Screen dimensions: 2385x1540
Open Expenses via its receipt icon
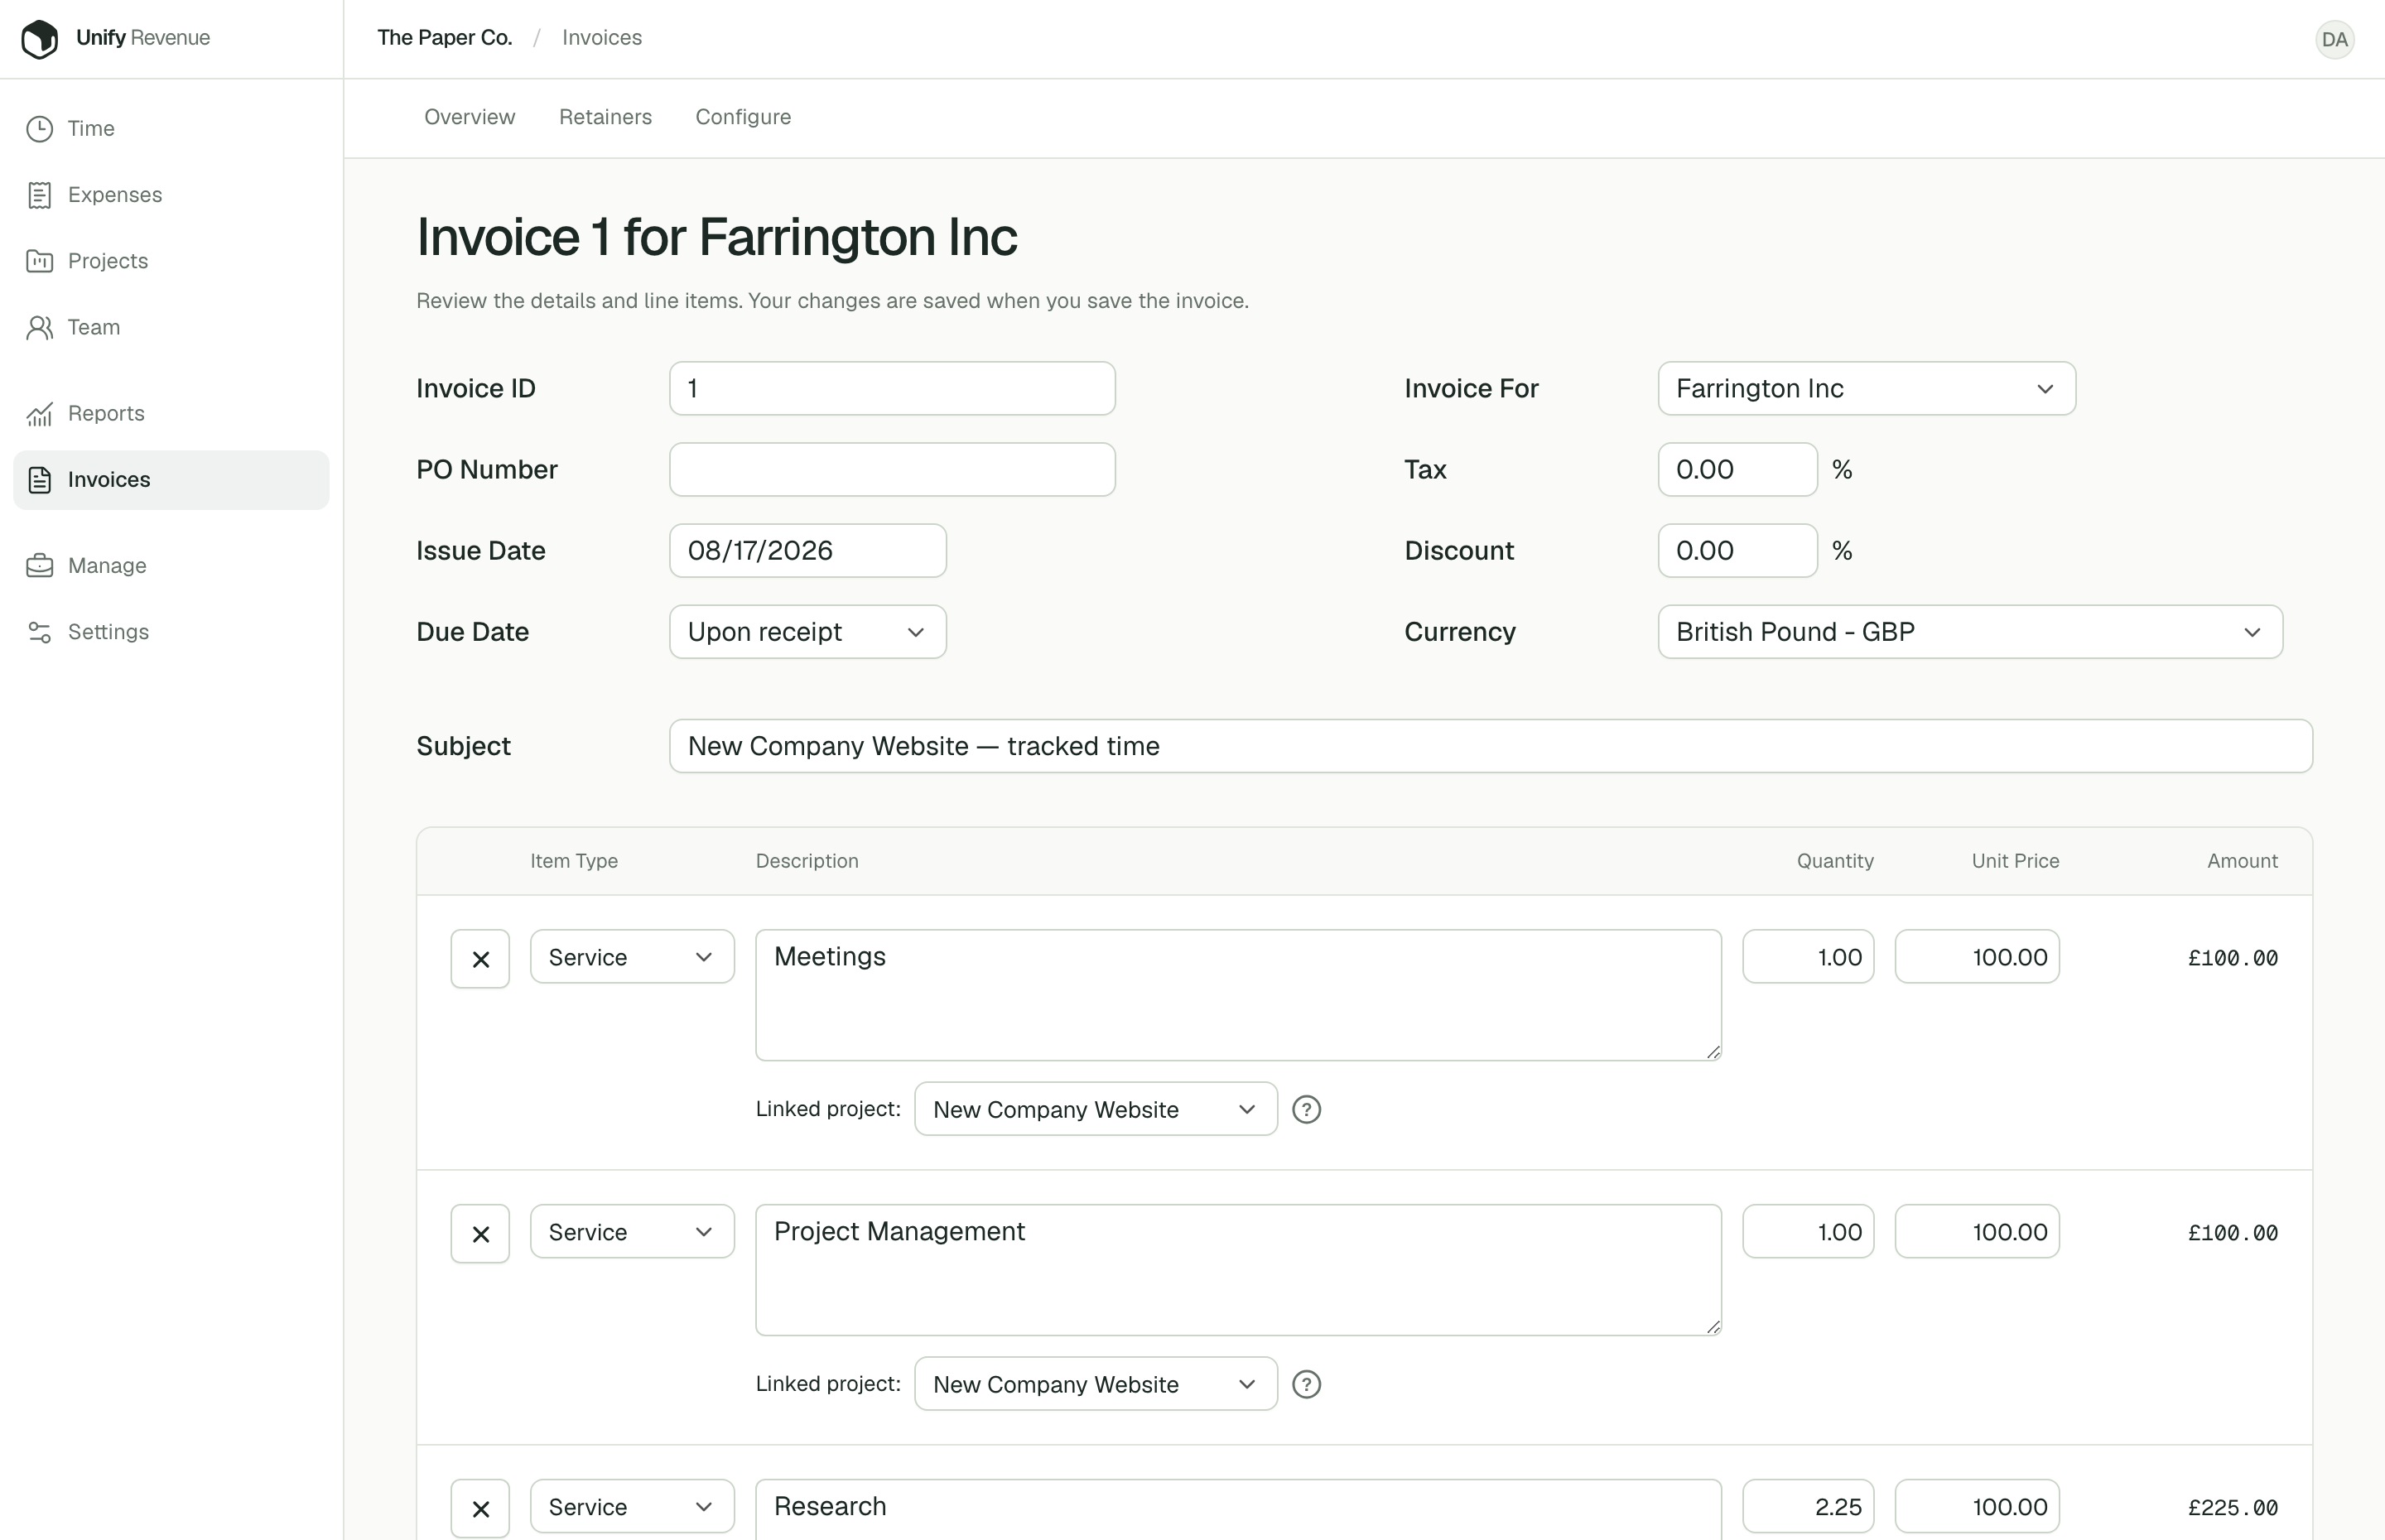coord(39,195)
